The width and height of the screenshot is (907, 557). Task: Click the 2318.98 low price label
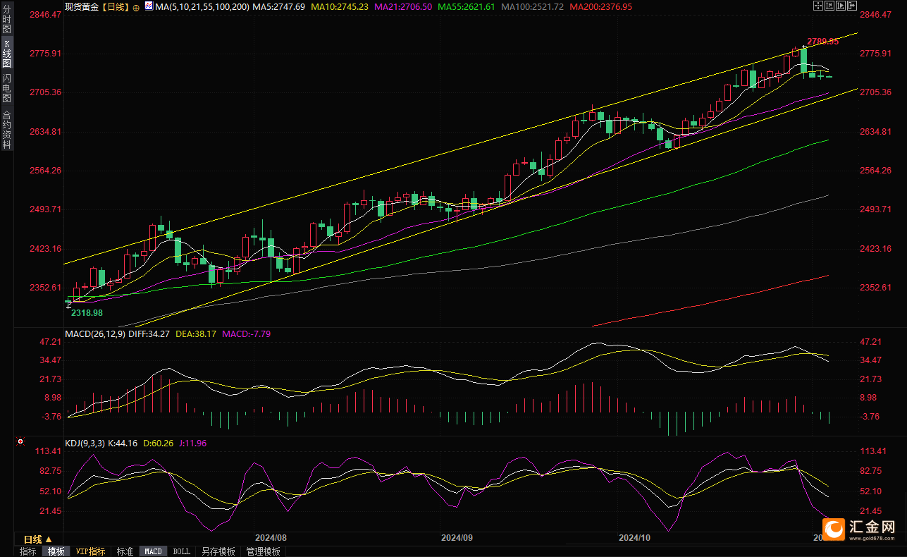(x=87, y=312)
